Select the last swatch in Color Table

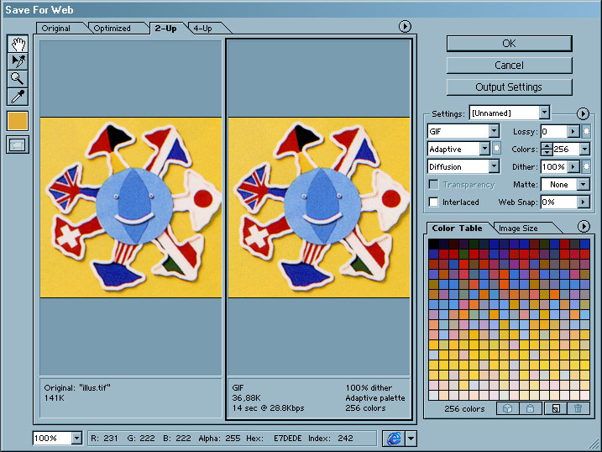(584, 395)
